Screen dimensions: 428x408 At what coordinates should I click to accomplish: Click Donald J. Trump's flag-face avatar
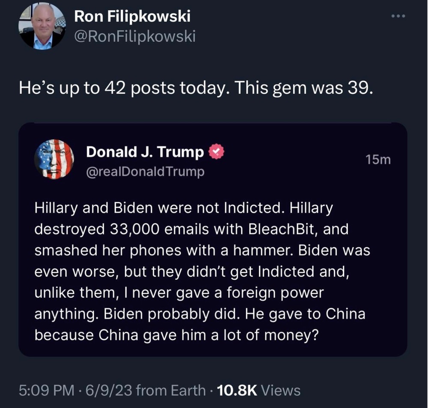click(54, 159)
